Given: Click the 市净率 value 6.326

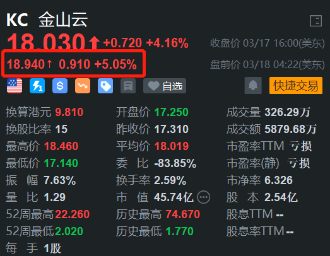Looking at the screenshot, I should pos(278,180).
